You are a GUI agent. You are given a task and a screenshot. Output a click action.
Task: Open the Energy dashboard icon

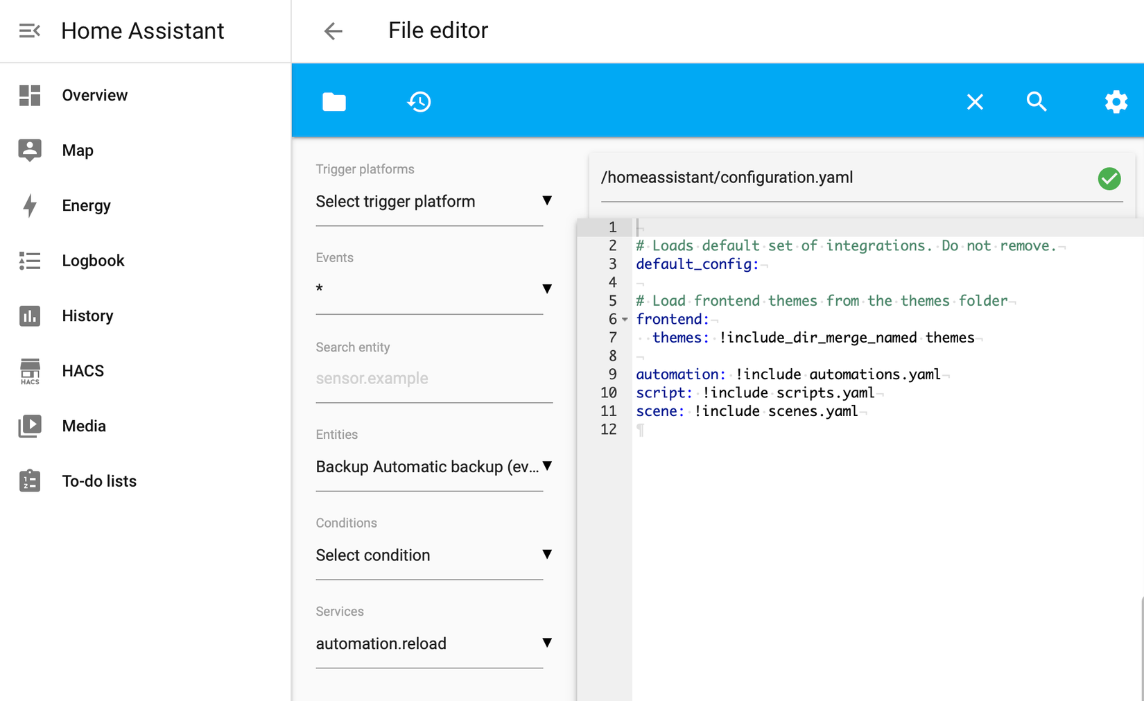click(29, 205)
